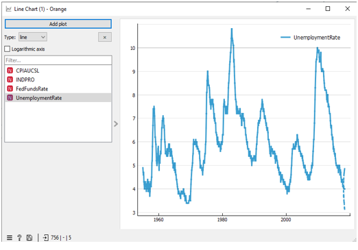Click the blue UnemploymentRate legend swatch
The height and width of the screenshot is (250, 358).
(x=285, y=37)
